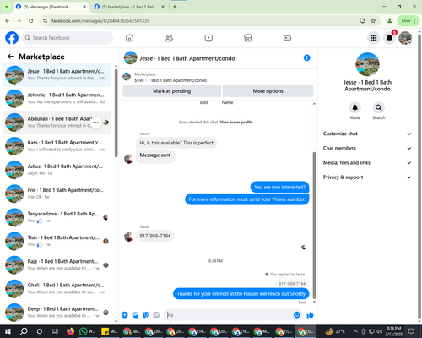The height and width of the screenshot is (338, 422).
Task: Open the Video icon in top navigation
Action: click(208, 38)
